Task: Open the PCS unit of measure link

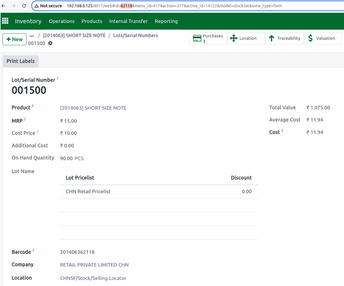Action: pyautogui.click(x=79, y=158)
